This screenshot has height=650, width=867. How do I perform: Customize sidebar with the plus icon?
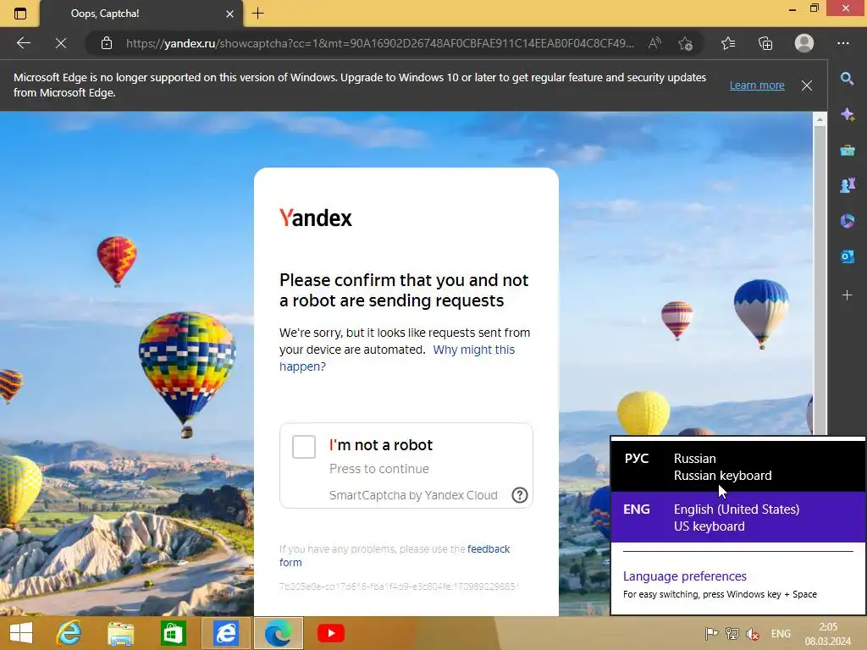[x=847, y=295]
